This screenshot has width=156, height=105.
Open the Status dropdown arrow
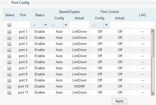coord(46,25)
